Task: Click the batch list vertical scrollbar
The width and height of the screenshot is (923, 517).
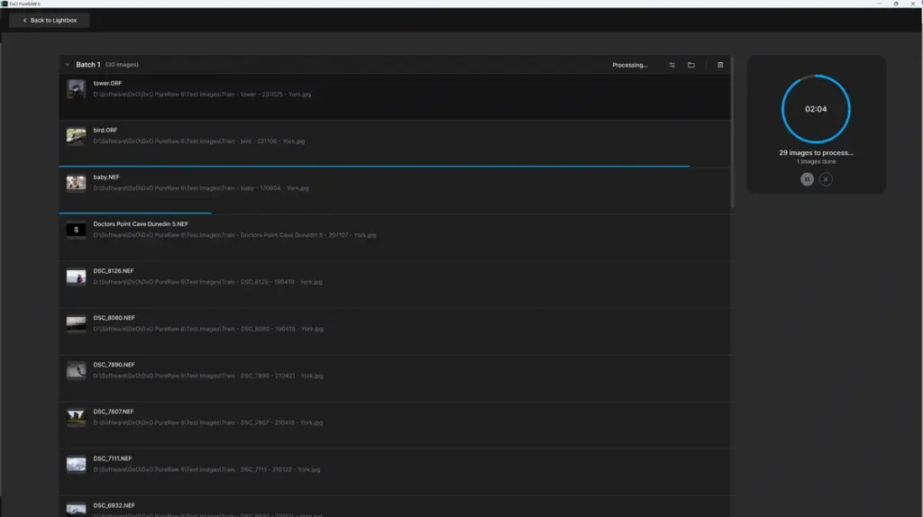Action: coord(732,135)
